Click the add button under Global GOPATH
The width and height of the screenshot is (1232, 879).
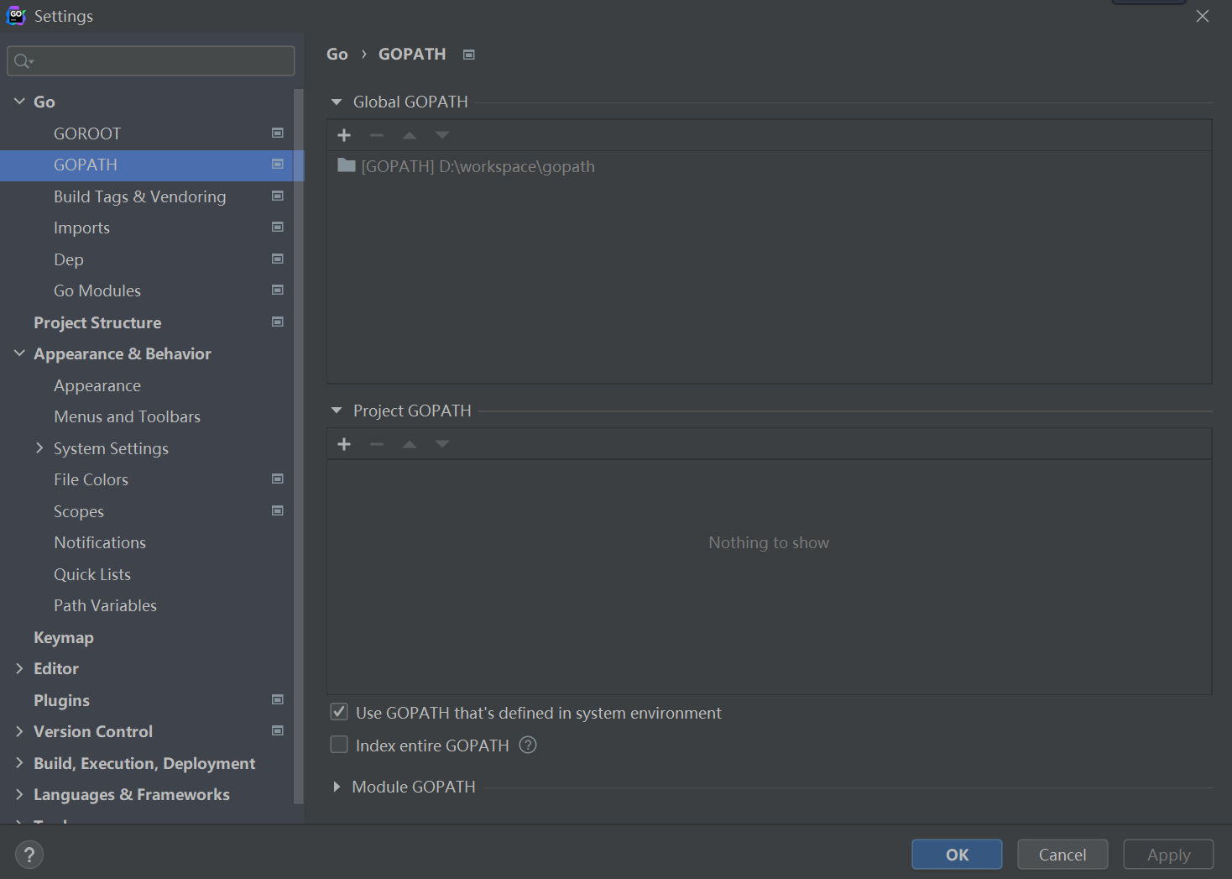[344, 135]
